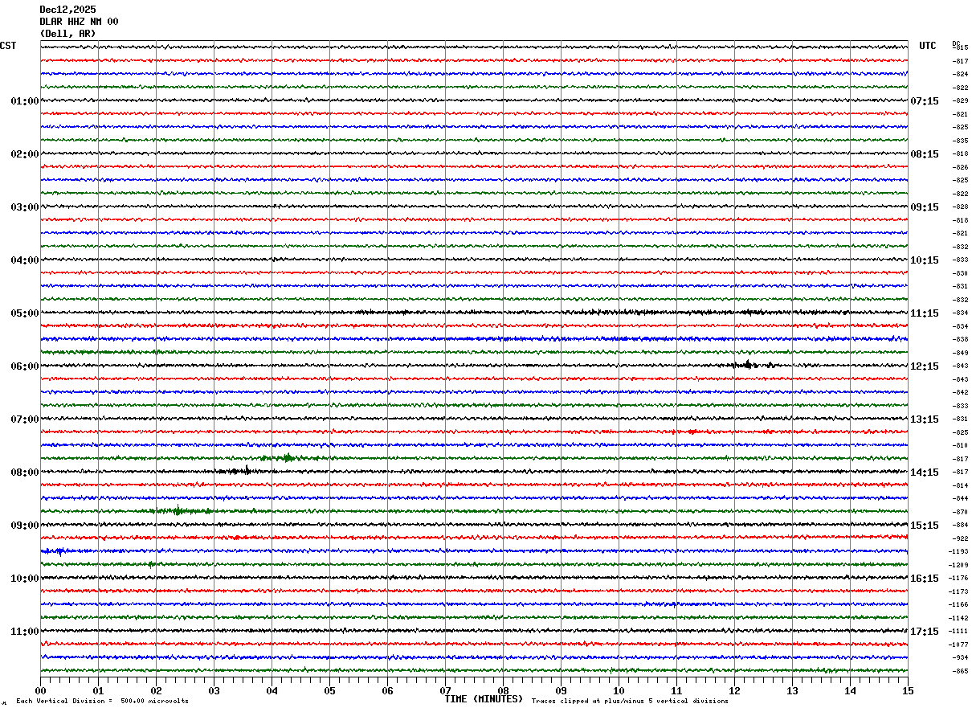Click the 11:15 UTC time label
The width and height of the screenshot is (972, 712).
click(924, 313)
